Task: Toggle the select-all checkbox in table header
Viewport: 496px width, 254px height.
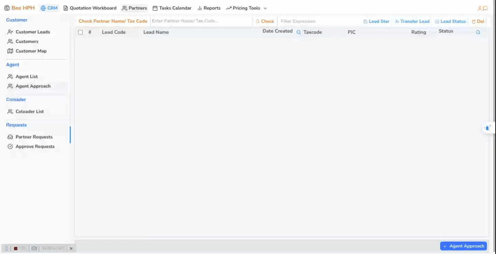Action: tap(80, 32)
